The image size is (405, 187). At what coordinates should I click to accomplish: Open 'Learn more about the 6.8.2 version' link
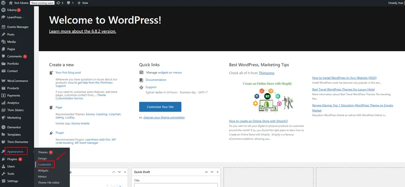[x=82, y=31]
